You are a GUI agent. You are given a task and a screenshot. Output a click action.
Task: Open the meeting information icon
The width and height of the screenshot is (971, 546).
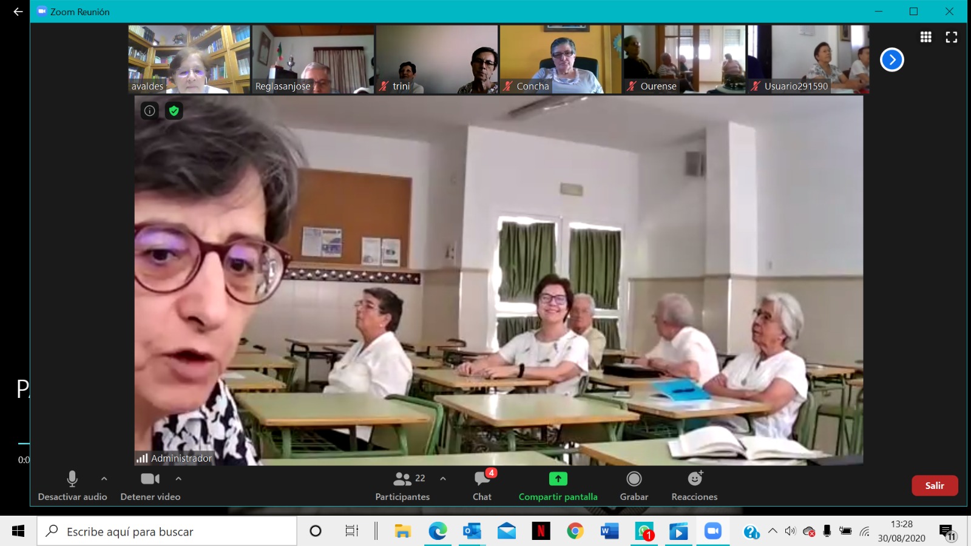point(149,110)
